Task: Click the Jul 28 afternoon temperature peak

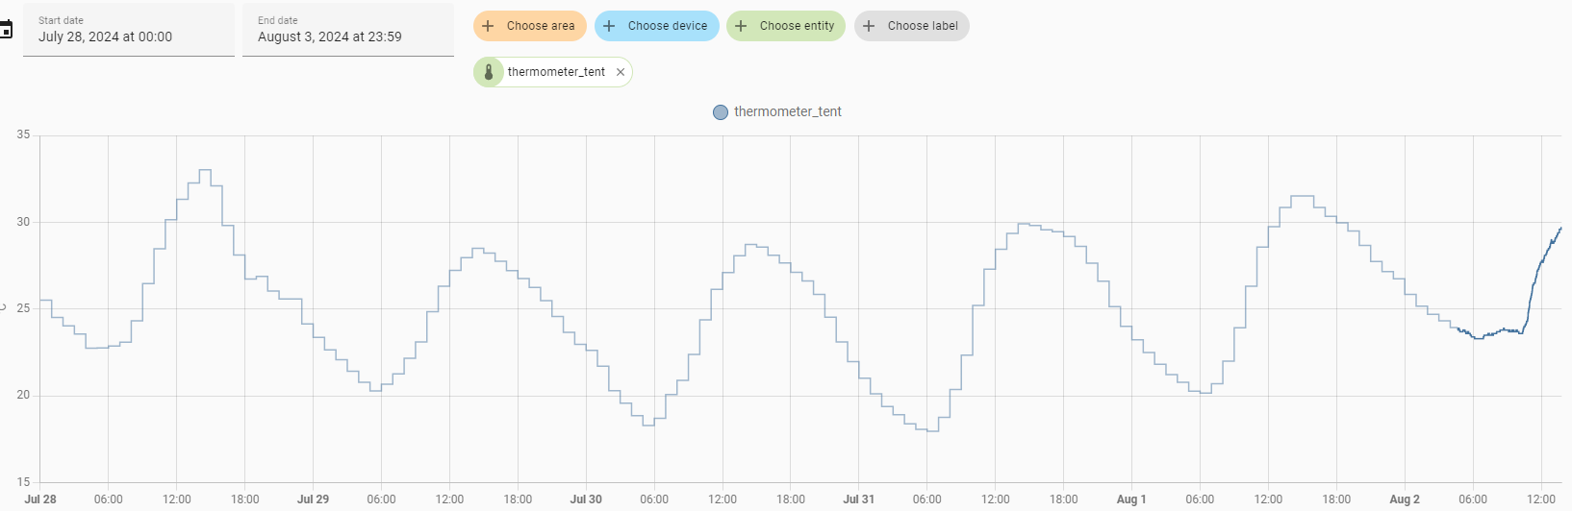Action: point(205,170)
